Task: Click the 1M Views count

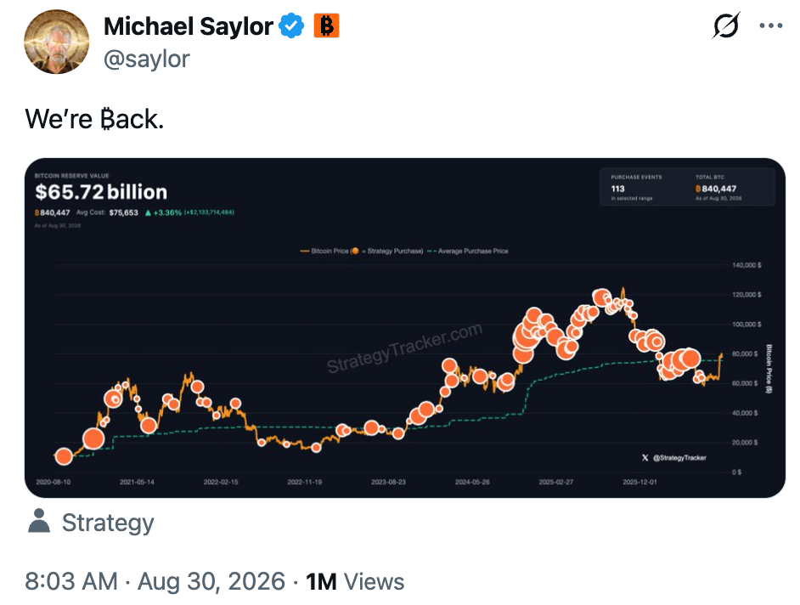Action: pos(355,581)
